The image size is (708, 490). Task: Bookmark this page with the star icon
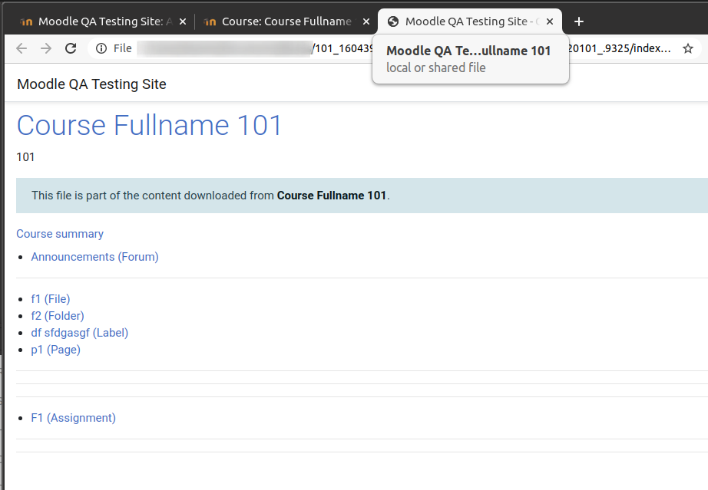[x=688, y=48]
